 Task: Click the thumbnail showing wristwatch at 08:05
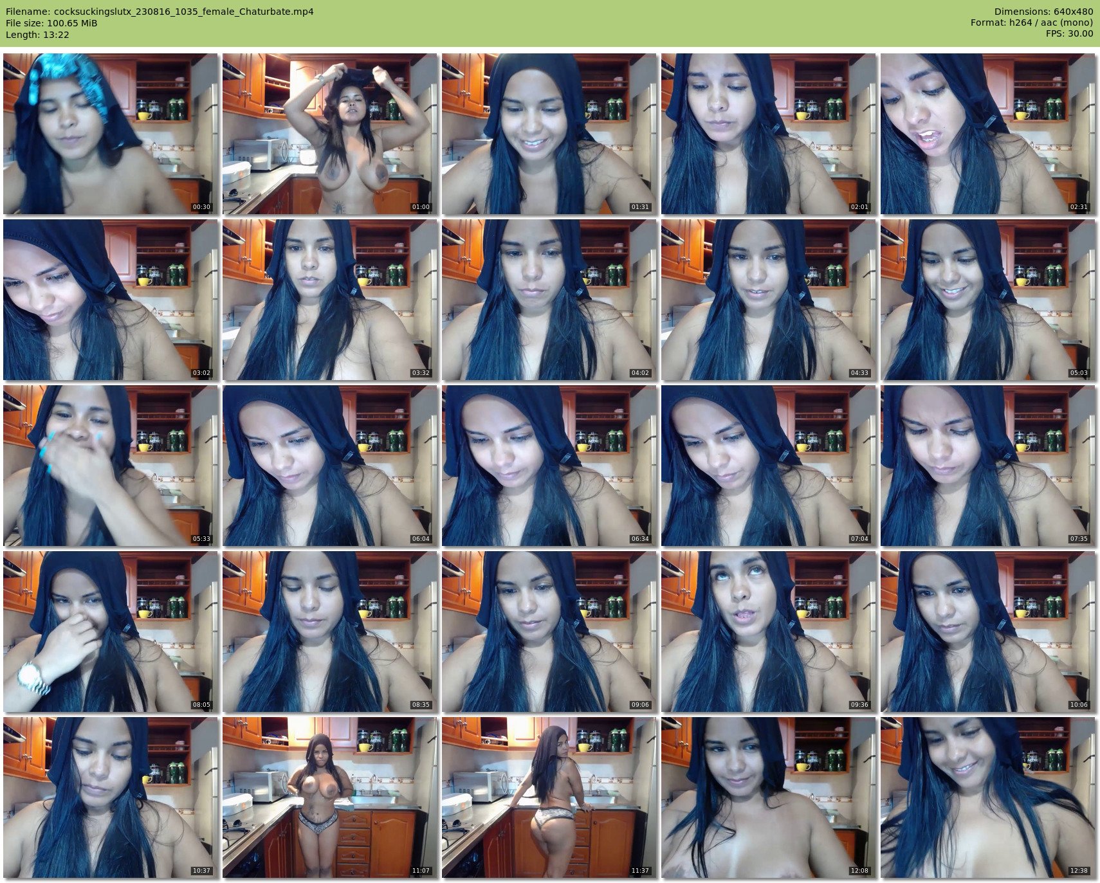coord(111,632)
